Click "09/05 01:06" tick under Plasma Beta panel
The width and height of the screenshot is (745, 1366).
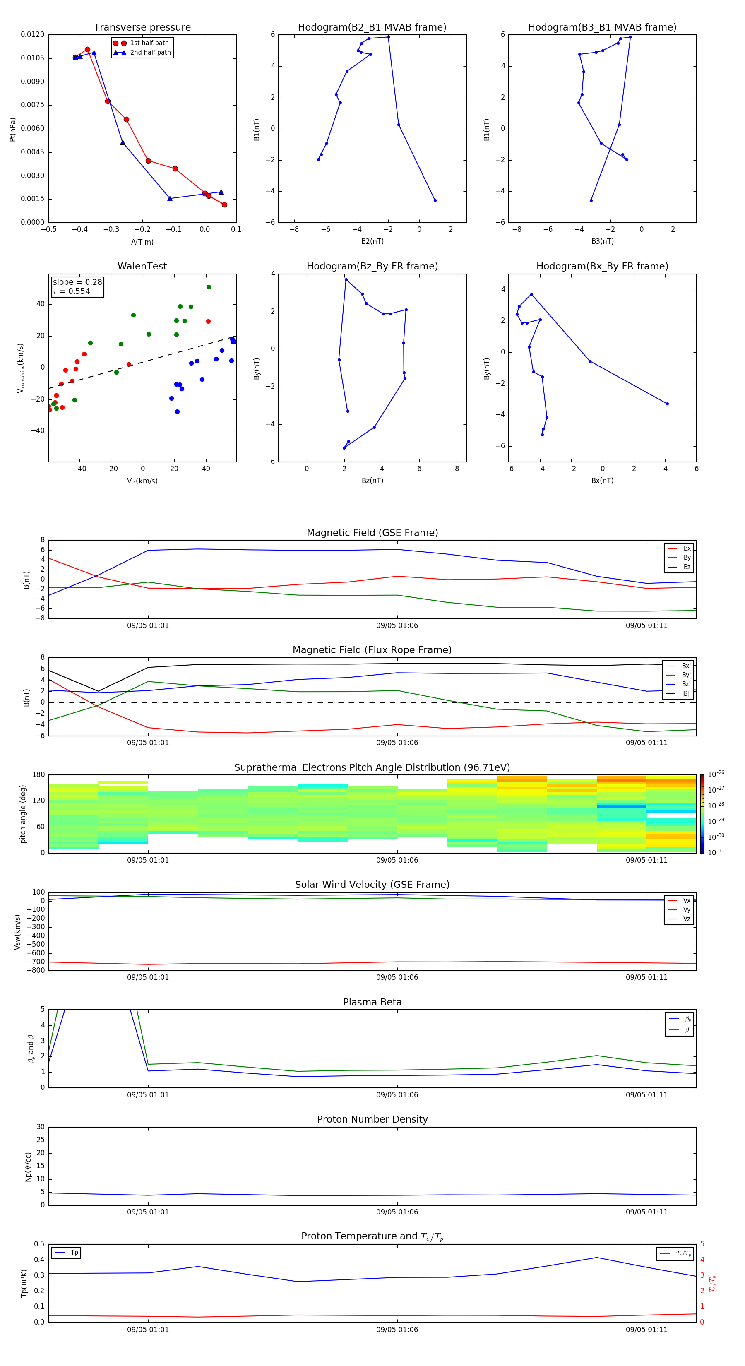[397, 1094]
